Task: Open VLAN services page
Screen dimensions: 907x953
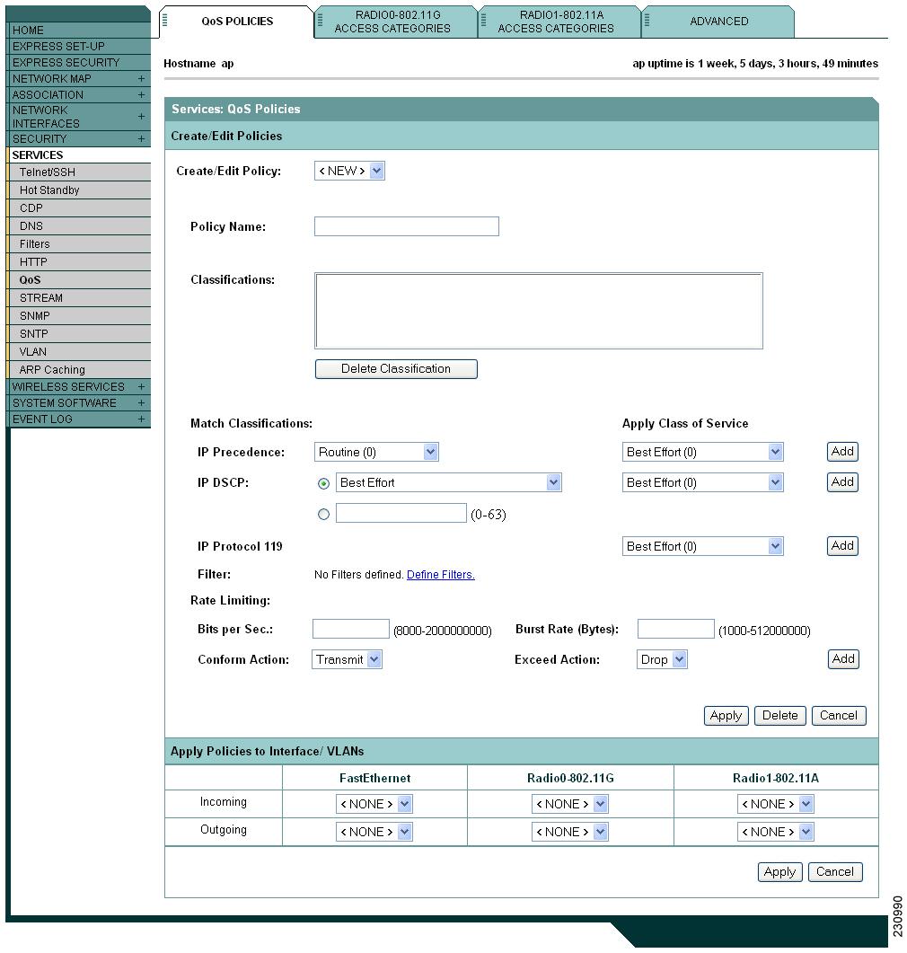Action: (78, 351)
